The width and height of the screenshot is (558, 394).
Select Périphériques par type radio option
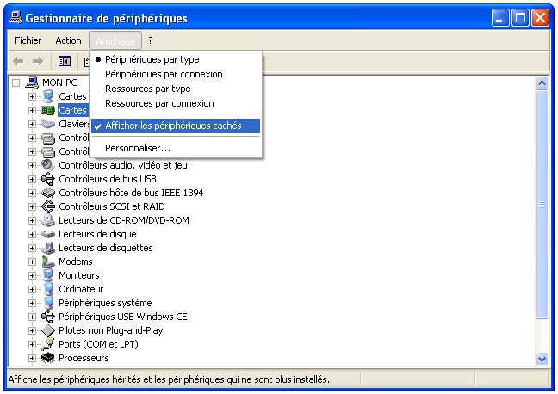152,59
